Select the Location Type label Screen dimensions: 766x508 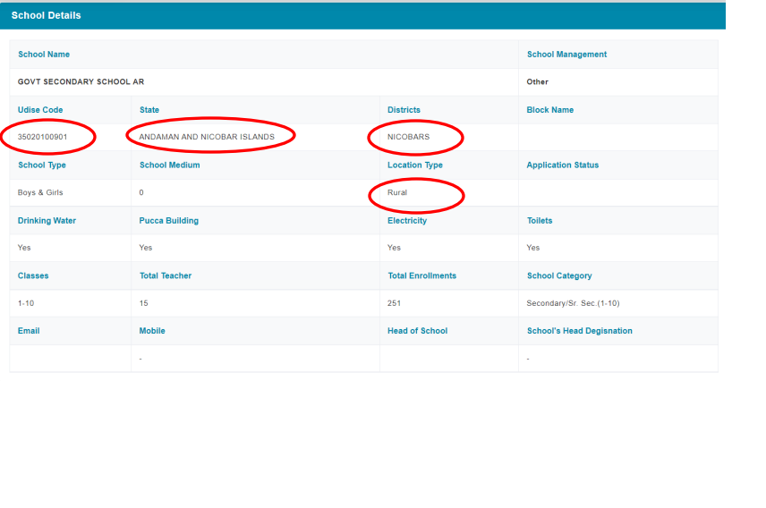click(x=414, y=165)
